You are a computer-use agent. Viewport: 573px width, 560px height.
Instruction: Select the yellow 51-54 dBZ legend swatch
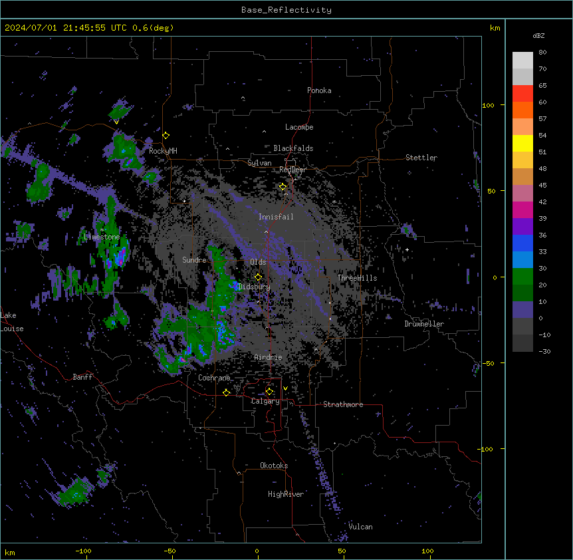pyautogui.click(x=522, y=144)
